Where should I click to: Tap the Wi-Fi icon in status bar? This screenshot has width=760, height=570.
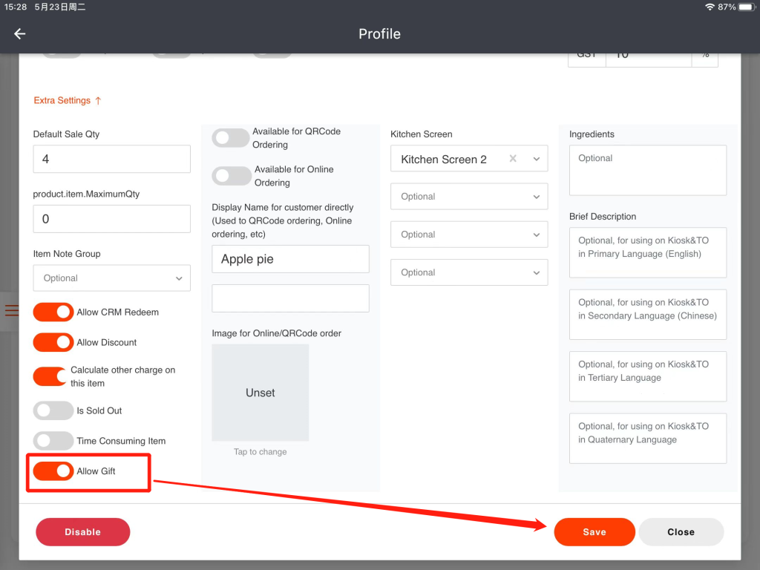(x=710, y=7)
